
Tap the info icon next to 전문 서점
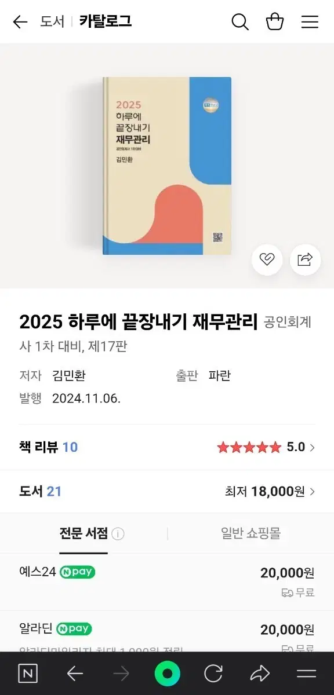click(118, 533)
